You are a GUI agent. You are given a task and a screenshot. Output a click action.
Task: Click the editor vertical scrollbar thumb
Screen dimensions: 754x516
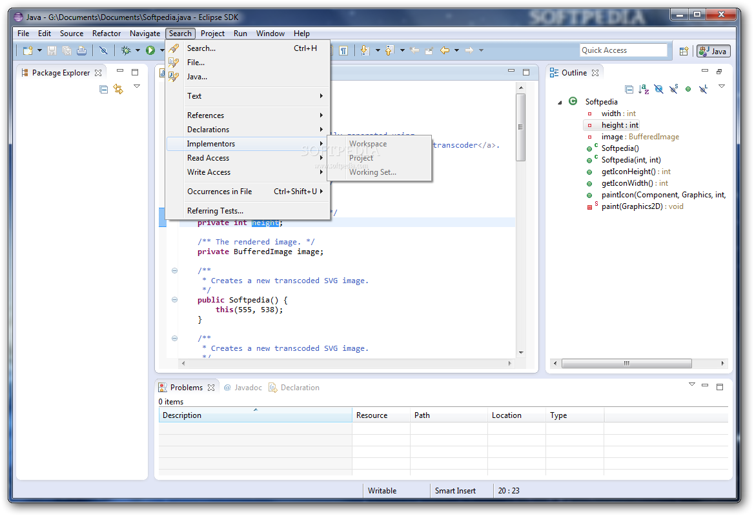point(521,128)
